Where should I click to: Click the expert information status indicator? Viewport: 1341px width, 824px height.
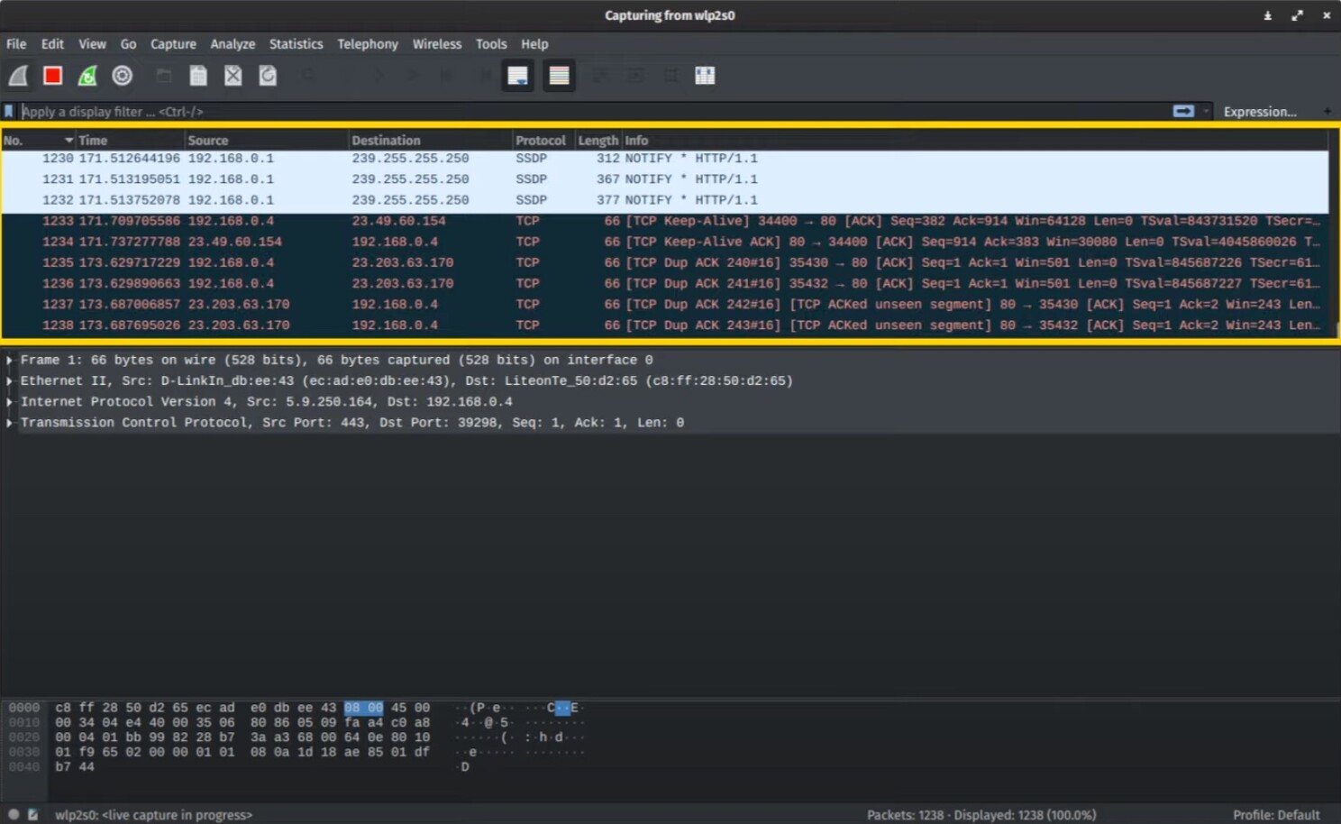[14, 814]
